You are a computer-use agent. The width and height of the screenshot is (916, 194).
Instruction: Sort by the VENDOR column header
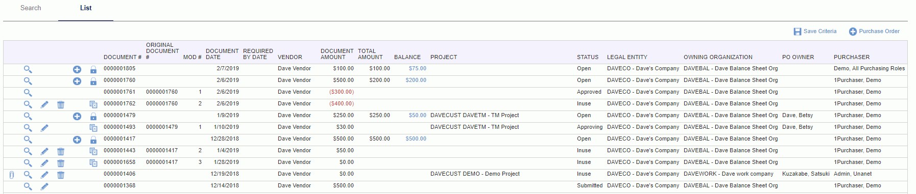click(x=290, y=58)
